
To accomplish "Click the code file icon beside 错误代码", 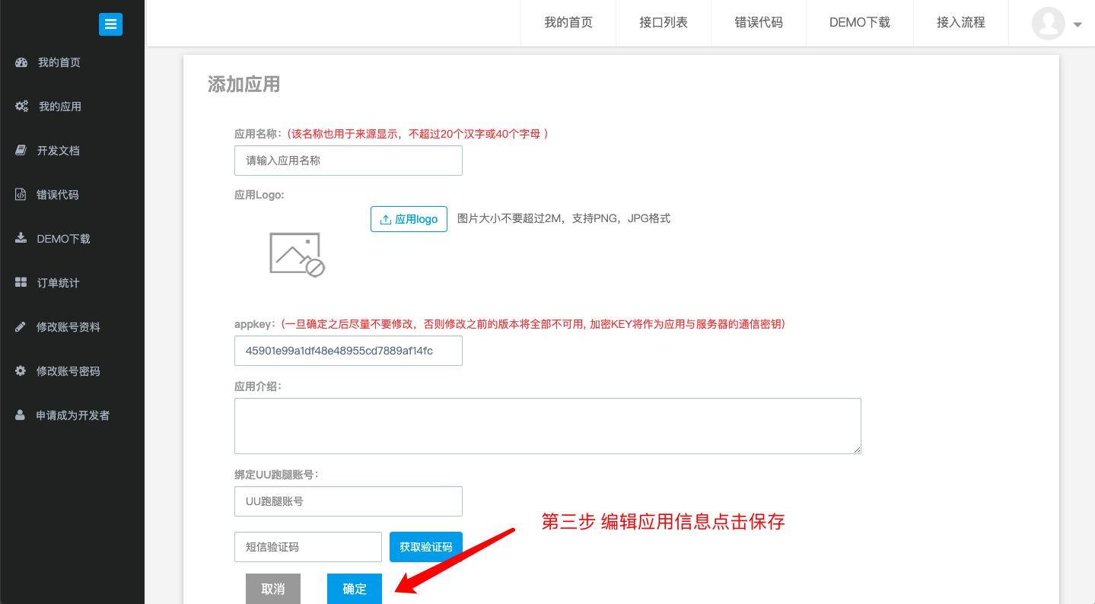I will [21, 195].
